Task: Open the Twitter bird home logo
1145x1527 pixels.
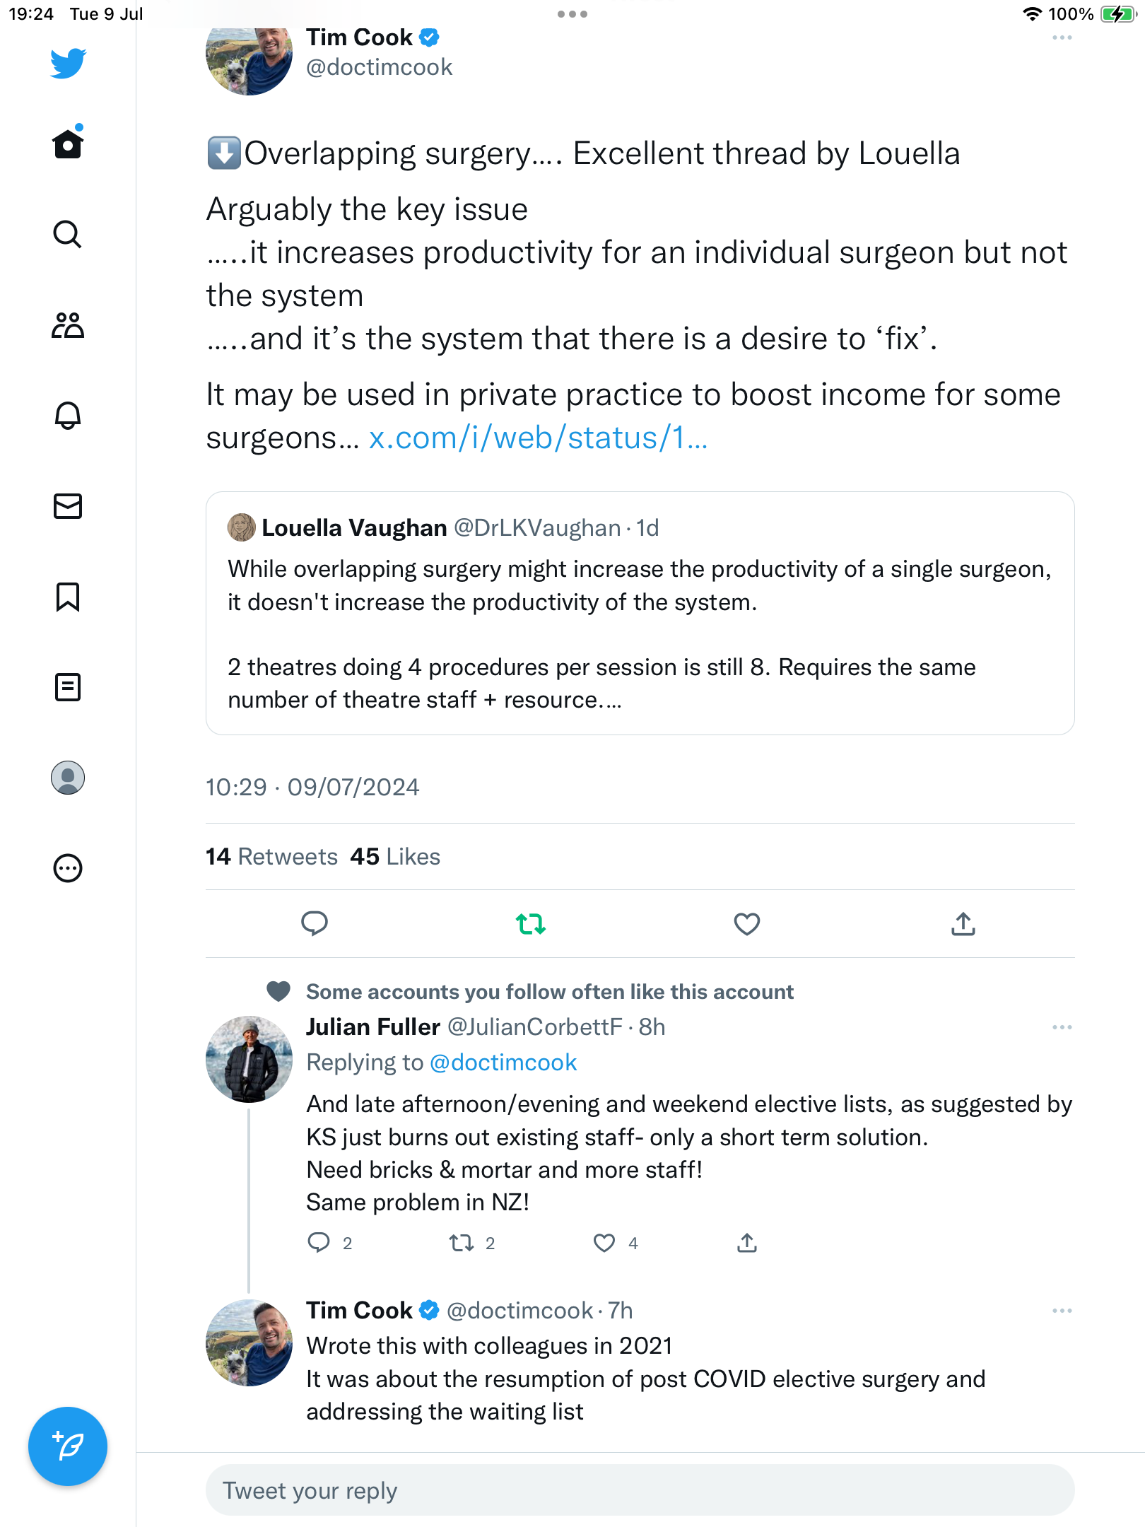Action: click(x=68, y=64)
